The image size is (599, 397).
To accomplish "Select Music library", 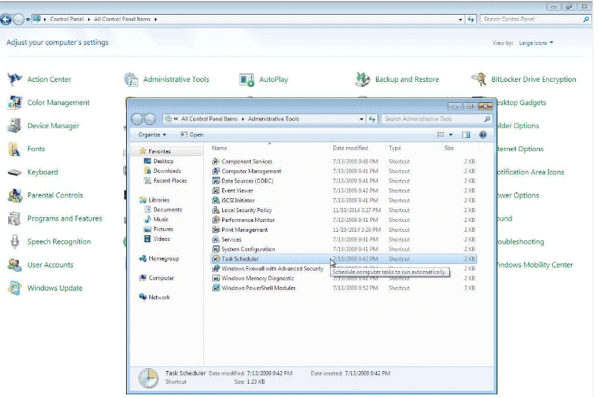I will coord(161,219).
